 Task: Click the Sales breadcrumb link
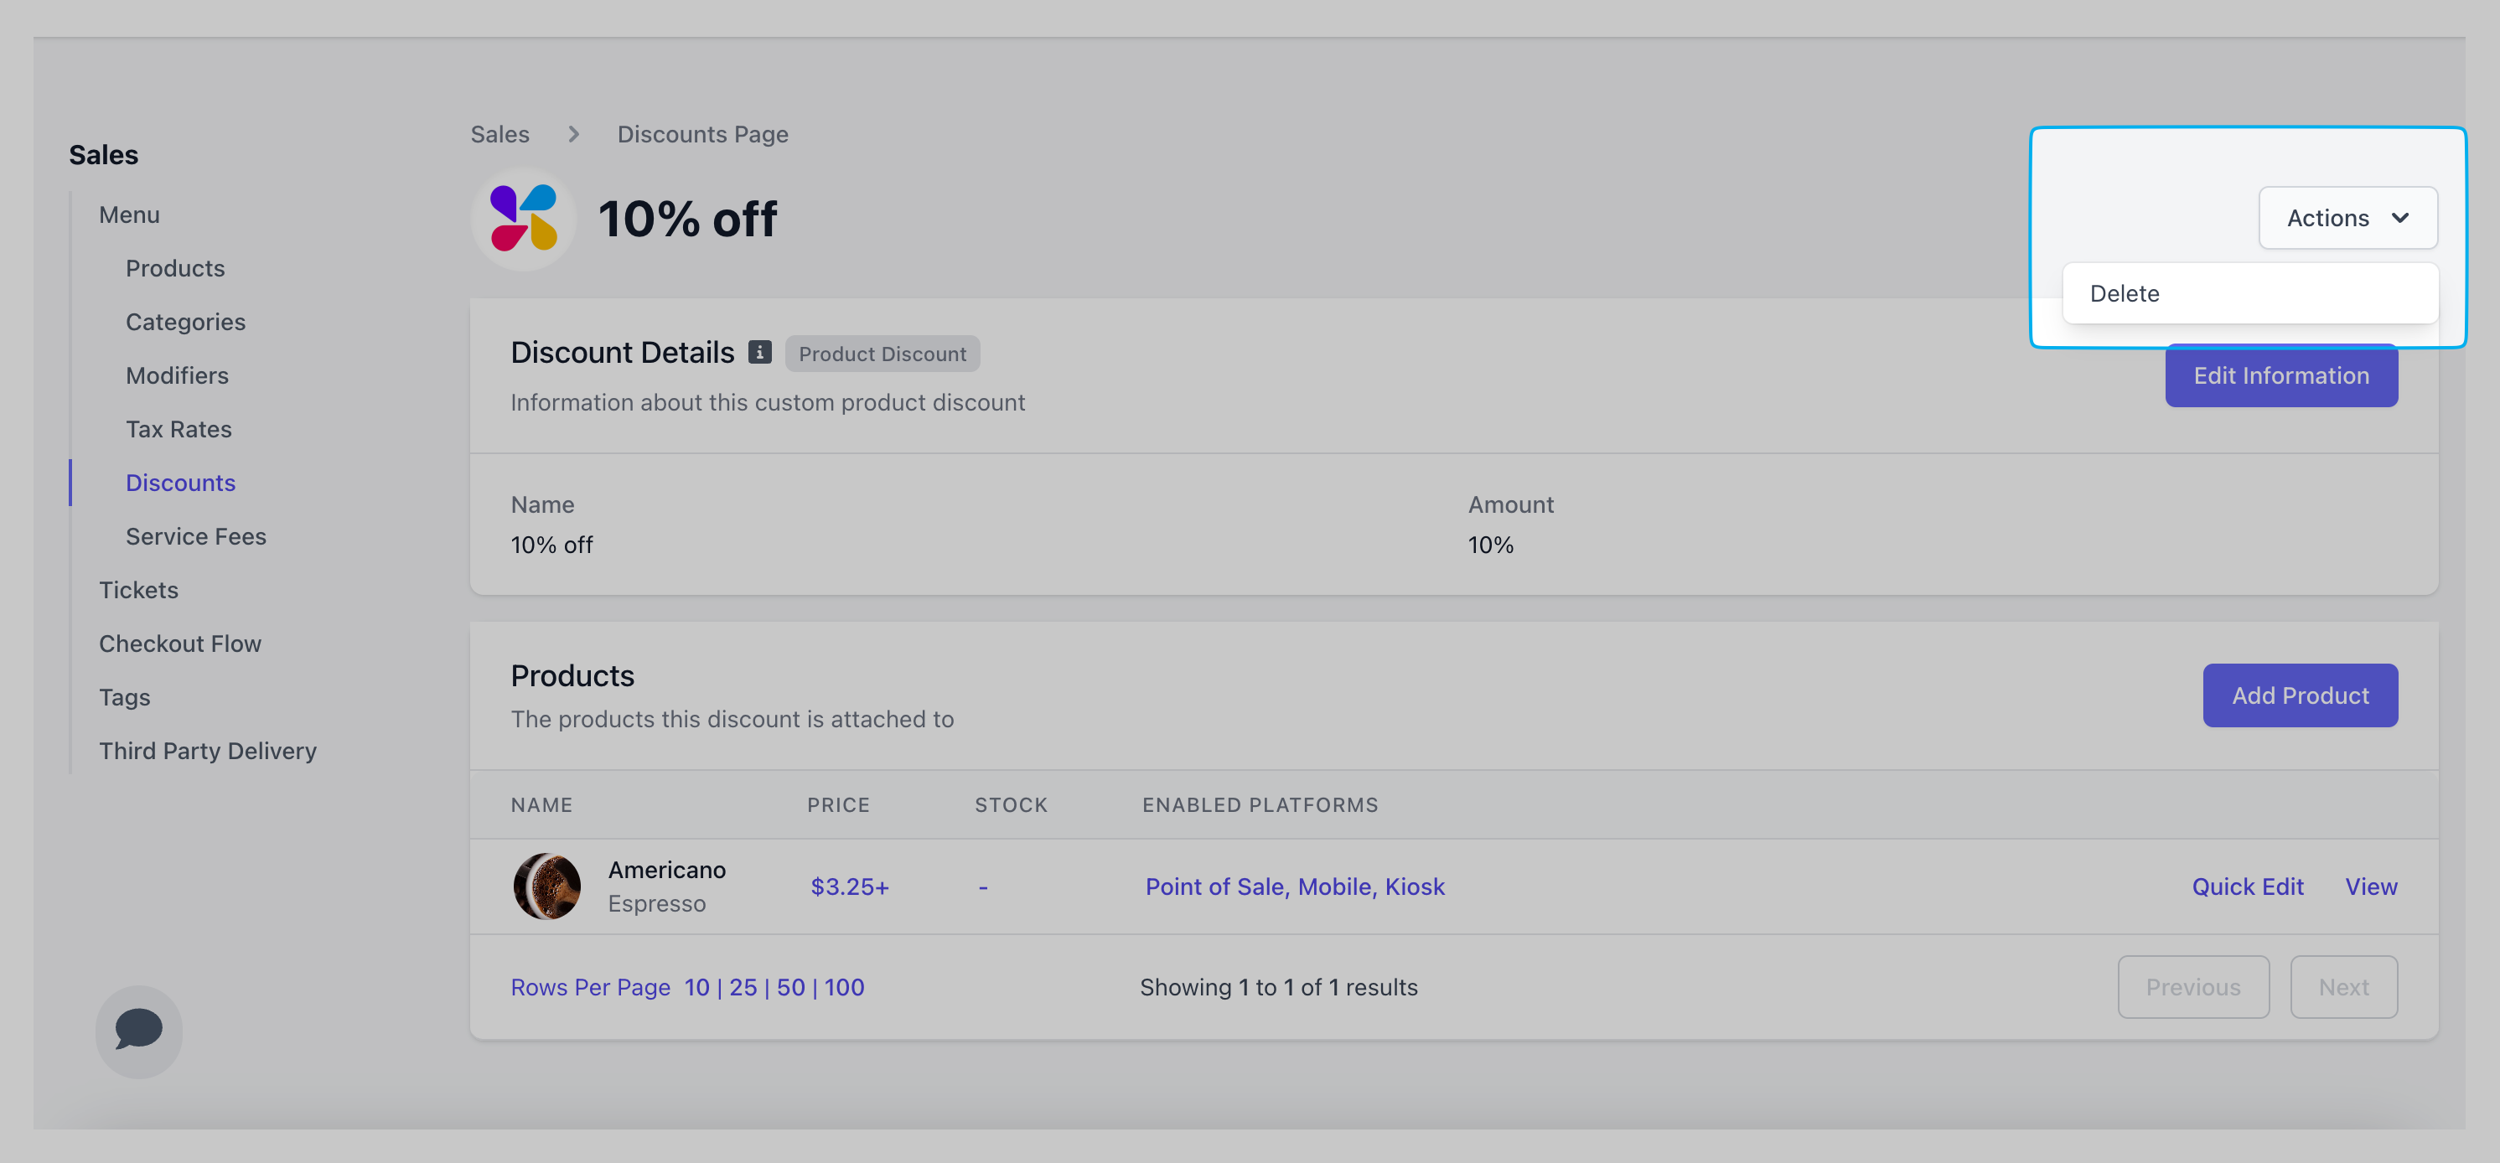point(499,135)
